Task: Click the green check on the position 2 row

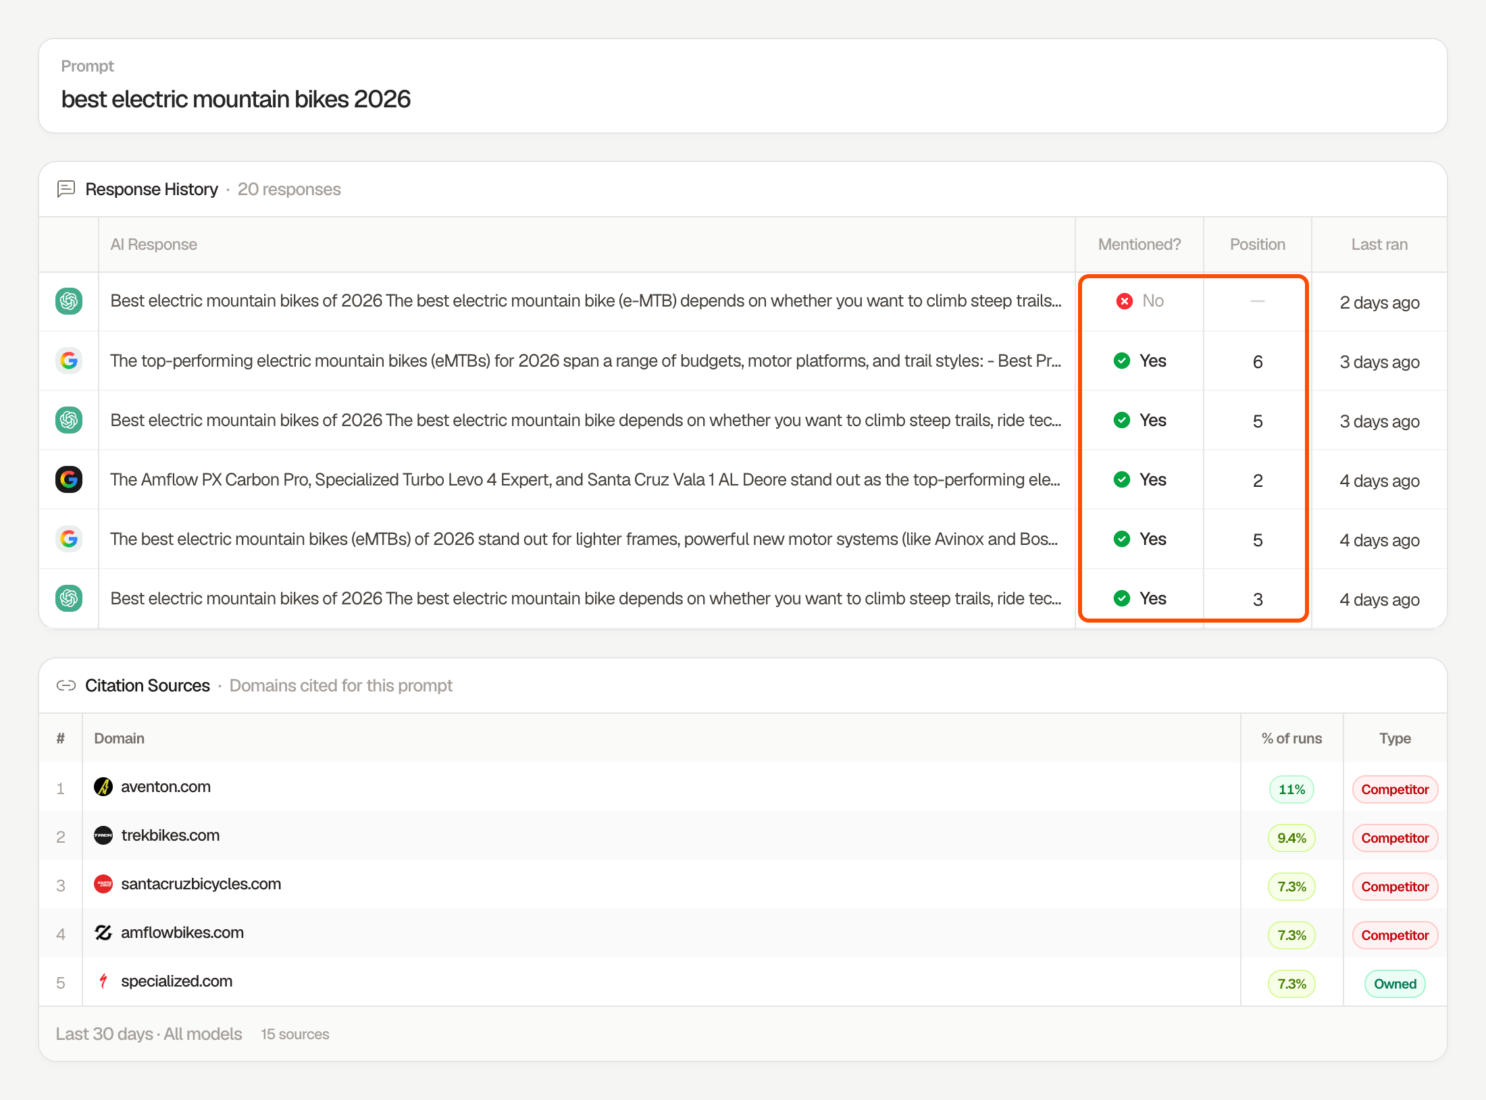Action: click(1122, 479)
